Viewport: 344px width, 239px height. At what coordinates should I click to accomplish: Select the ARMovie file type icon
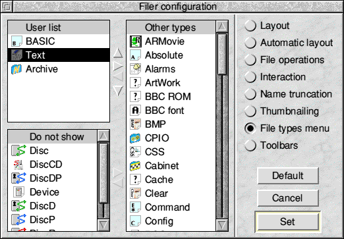pyautogui.click(x=136, y=41)
